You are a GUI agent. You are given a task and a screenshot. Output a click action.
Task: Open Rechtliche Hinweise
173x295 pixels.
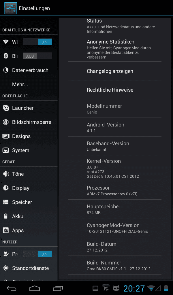115,90
